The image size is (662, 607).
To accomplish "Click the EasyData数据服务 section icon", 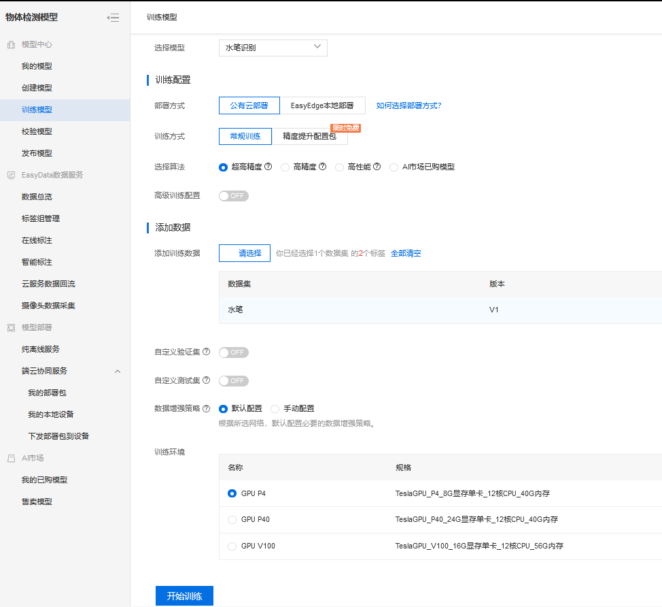I will pos(10,175).
